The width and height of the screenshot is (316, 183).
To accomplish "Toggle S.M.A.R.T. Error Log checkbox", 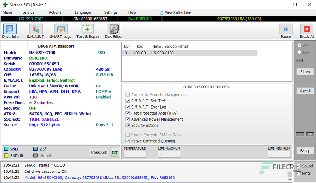I will click(x=127, y=107).
